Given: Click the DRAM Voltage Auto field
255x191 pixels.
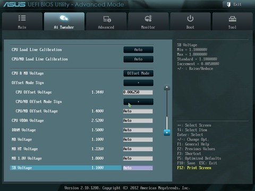Looking at the screenshot, I should [x=138, y=130].
